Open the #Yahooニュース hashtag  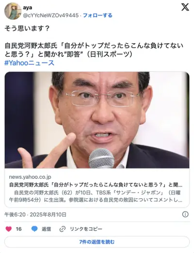coord(29,63)
